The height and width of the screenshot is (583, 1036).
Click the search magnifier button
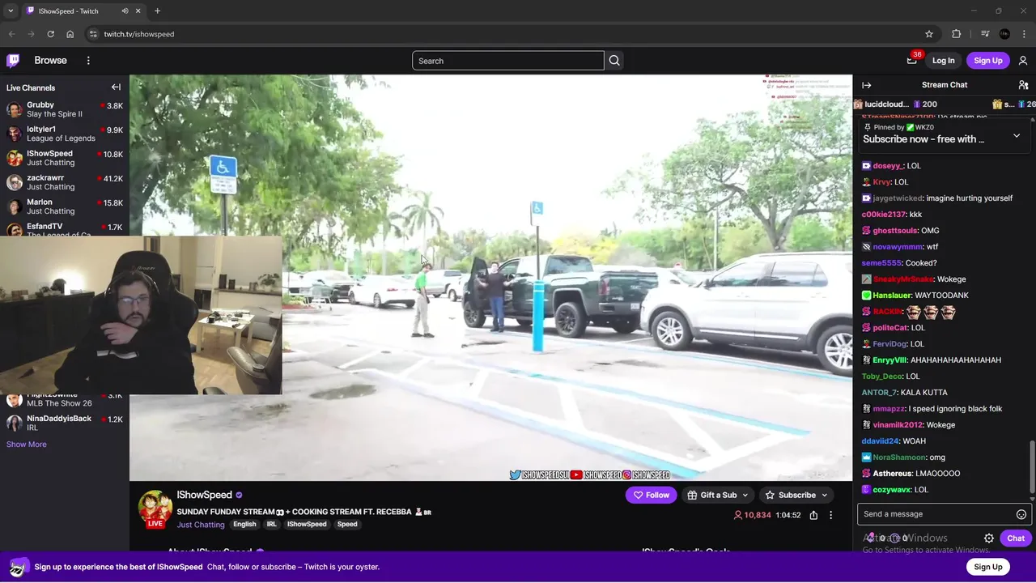[x=614, y=61]
